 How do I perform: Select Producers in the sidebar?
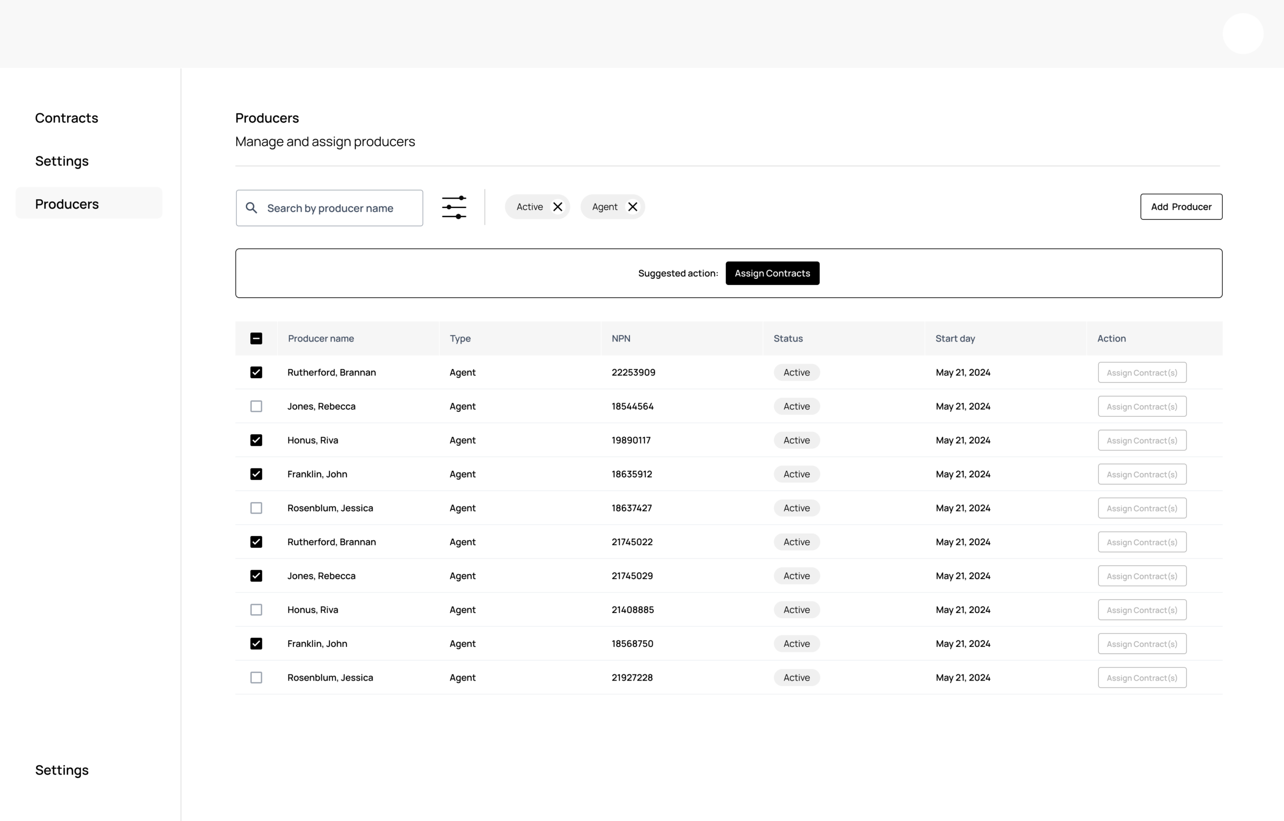pyautogui.click(x=67, y=204)
